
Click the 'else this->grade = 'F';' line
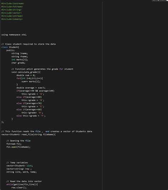(31, 116)
